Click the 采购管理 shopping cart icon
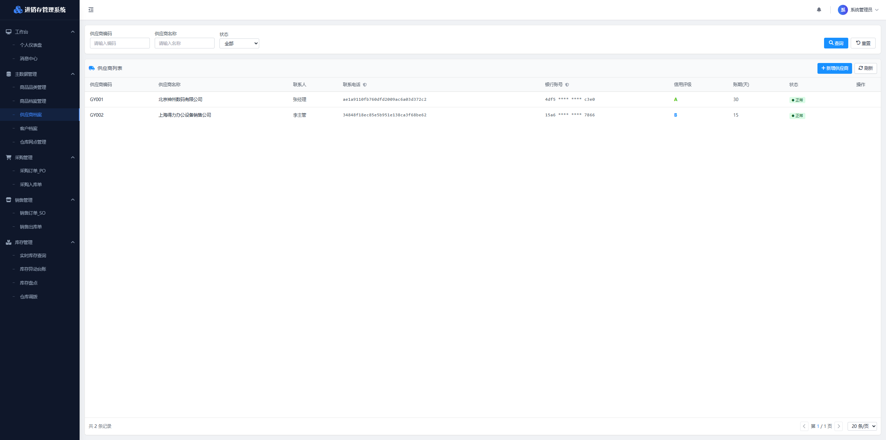886x440 pixels. pos(9,158)
